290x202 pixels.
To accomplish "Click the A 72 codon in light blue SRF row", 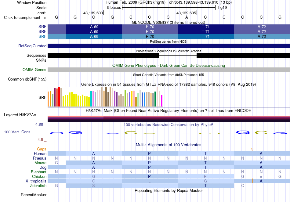I will pyautogui.click(x=262, y=36).
